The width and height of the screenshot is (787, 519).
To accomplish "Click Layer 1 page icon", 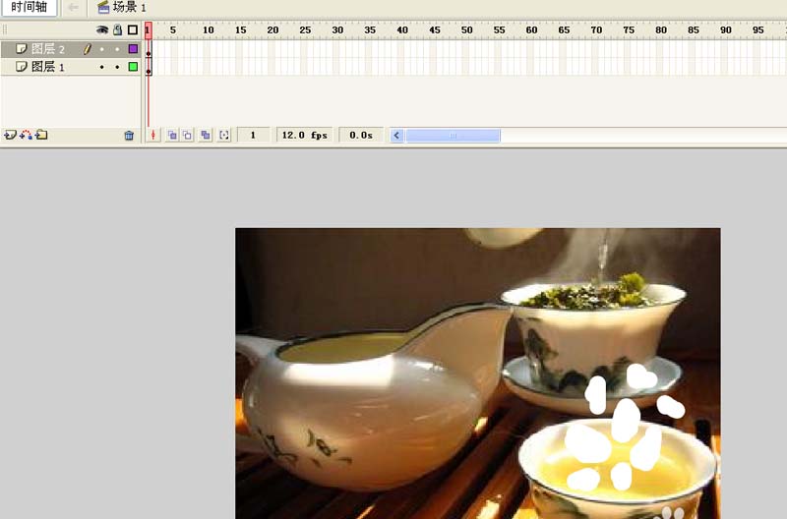I will click(x=21, y=66).
